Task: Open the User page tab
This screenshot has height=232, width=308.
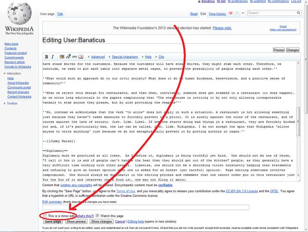Action: 47,14
